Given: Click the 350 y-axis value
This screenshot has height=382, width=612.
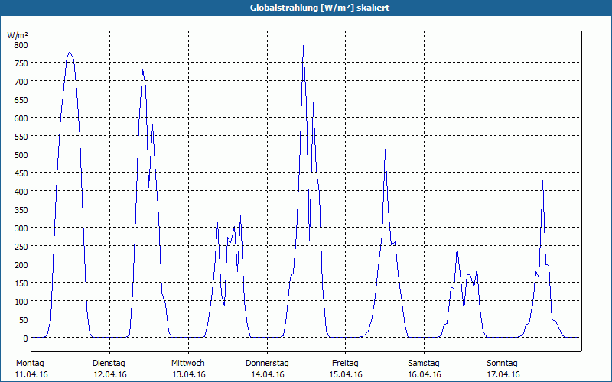Looking at the screenshot, I should [21, 210].
